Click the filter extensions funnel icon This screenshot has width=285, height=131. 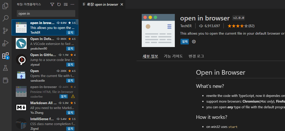click(52, 4)
